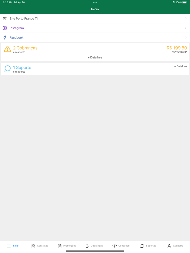
Task: Show + Detalhes for Cobranças em aberto
Action: [x=95, y=57]
